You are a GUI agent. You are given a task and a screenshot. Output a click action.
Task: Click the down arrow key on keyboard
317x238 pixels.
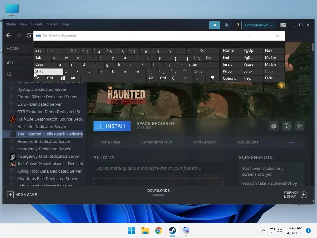click(x=185, y=78)
